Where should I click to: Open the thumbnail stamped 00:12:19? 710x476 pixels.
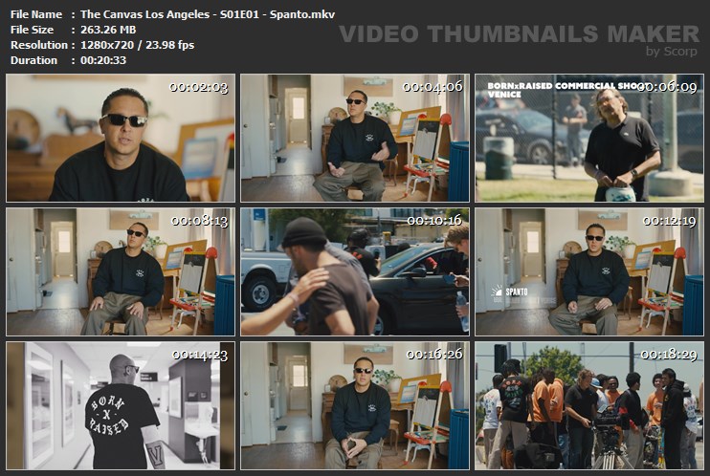coord(589,272)
